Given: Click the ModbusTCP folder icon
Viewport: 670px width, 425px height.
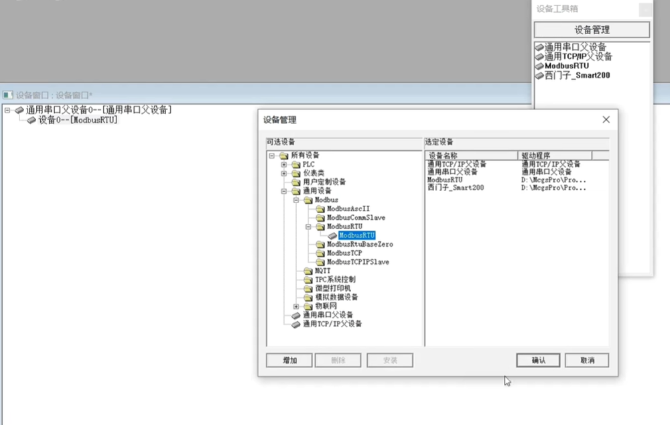Looking at the screenshot, I should tap(320, 253).
